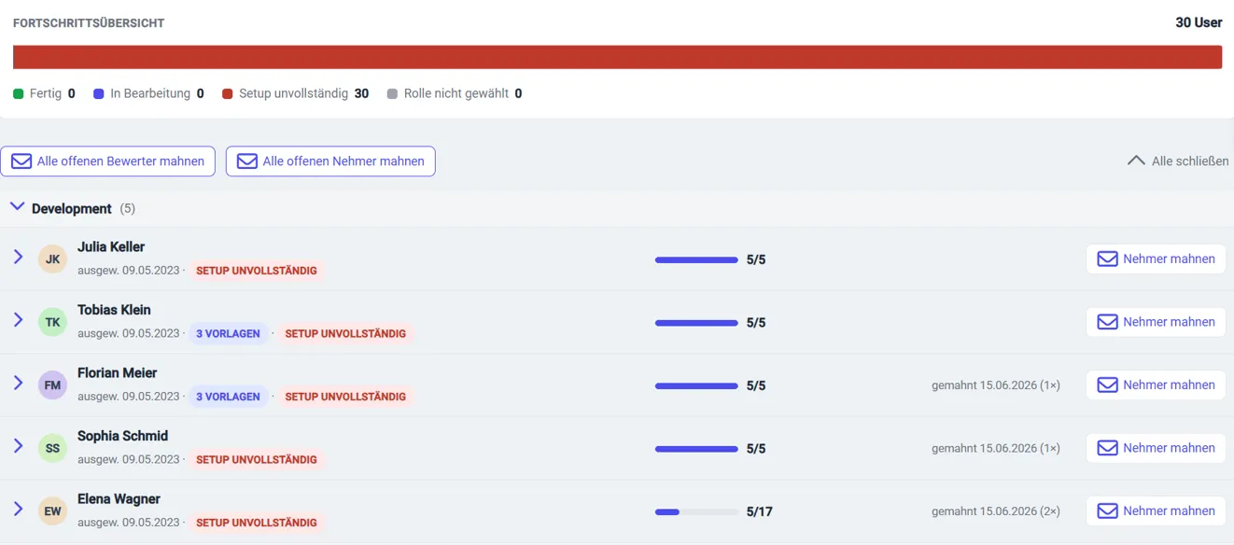Click Alle schließen to collapse all groups
The image size is (1234, 545).
pos(1178,161)
